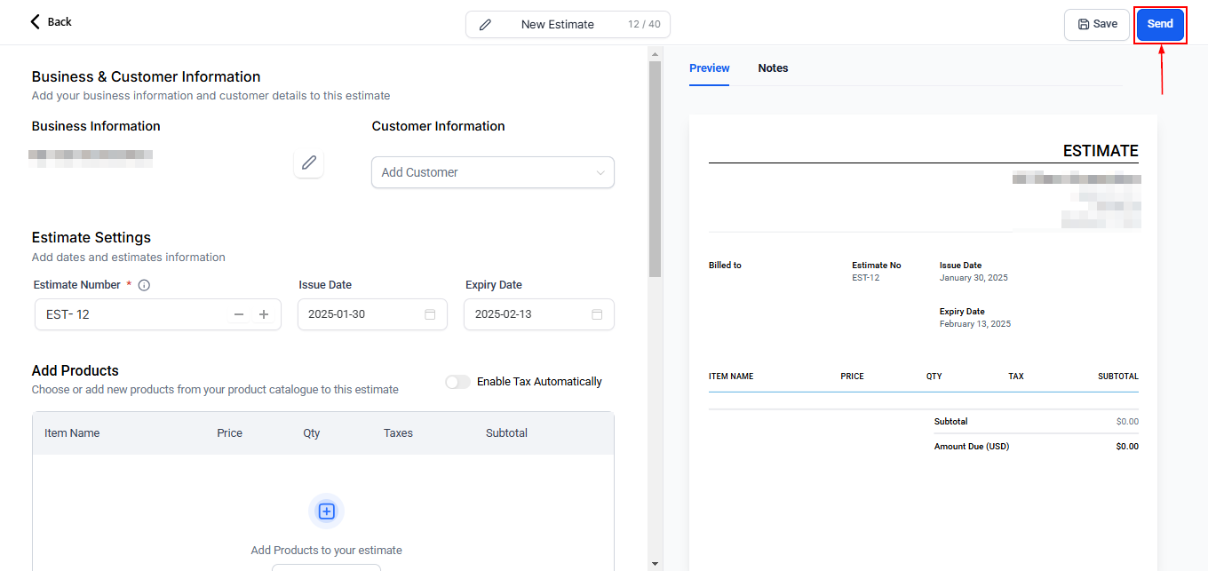Click January 30, 2025 in preview
The width and height of the screenshot is (1208, 571).
pyautogui.click(x=974, y=278)
